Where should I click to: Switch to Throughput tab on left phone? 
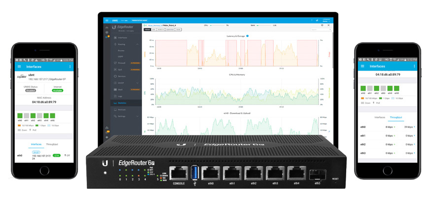tap(52, 144)
